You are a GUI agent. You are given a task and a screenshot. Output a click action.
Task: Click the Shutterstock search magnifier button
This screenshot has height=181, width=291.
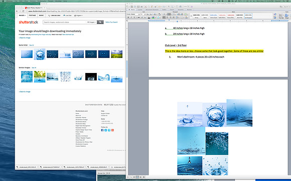click(100, 22)
